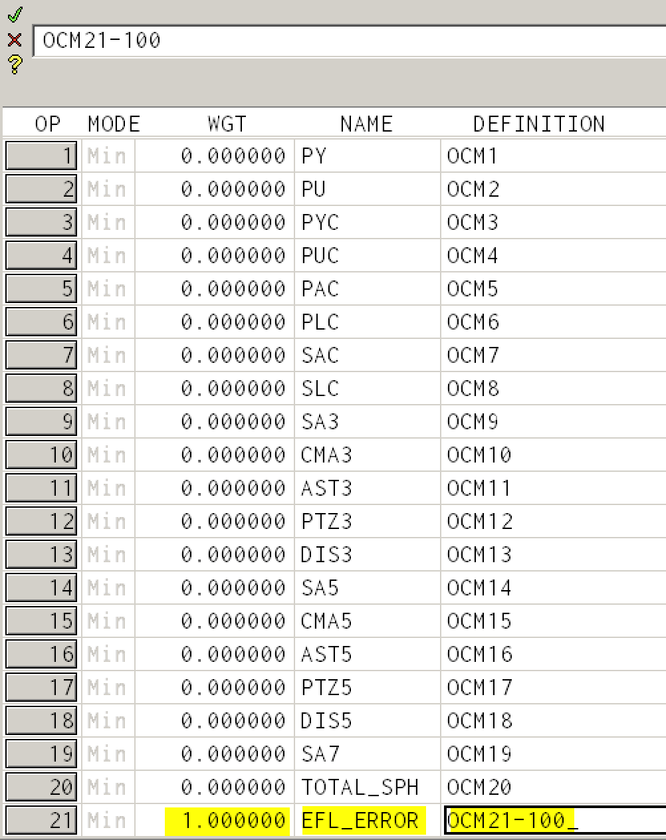Screen dimensions: 666x840
Task: Click the DEFINITION column header
Action: [539, 124]
